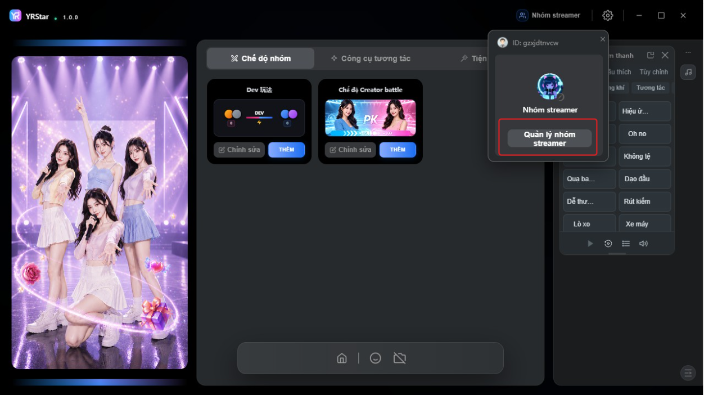Play the Hiệu ứ... sound effect

(x=645, y=111)
